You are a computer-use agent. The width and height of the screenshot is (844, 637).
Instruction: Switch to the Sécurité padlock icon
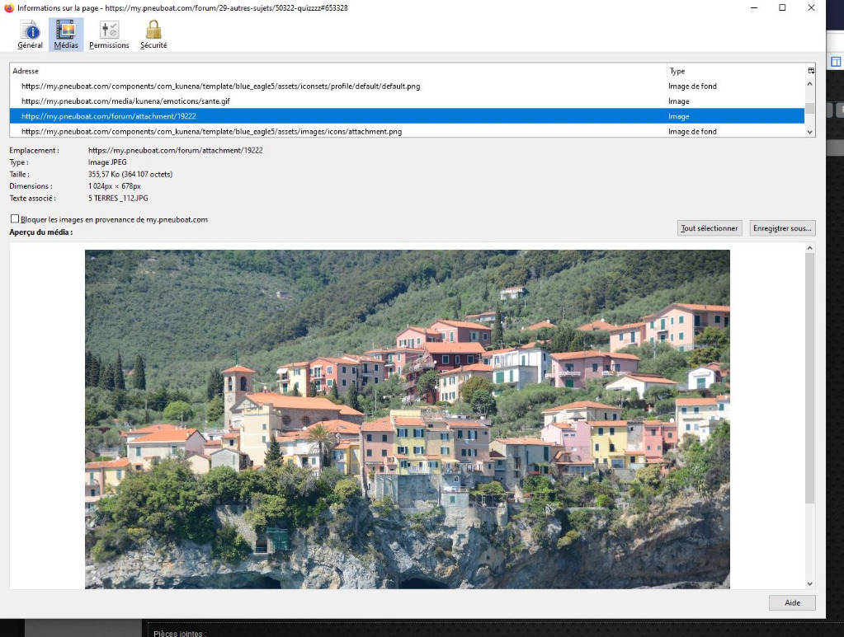pos(153,30)
